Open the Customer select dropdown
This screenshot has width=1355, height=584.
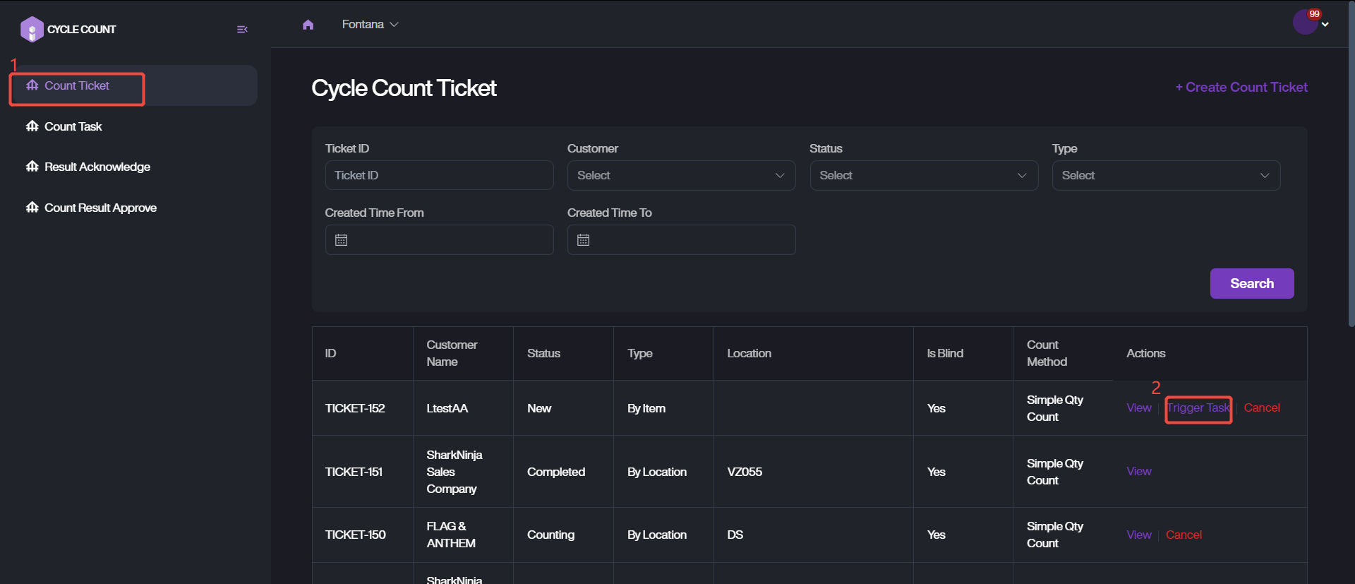[x=680, y=175]
